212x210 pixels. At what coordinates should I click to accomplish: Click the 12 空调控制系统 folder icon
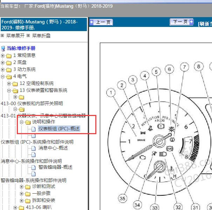click(x=15, y=84)
